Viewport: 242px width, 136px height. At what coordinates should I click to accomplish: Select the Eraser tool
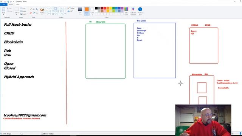click(31, 13)
